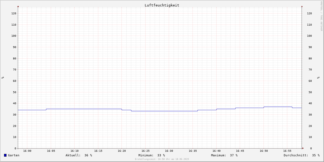Image resolution: width=324 pixels, height=162 pixels.
Task: Click the 60 label on the left axis
Action: pos(15,81)
